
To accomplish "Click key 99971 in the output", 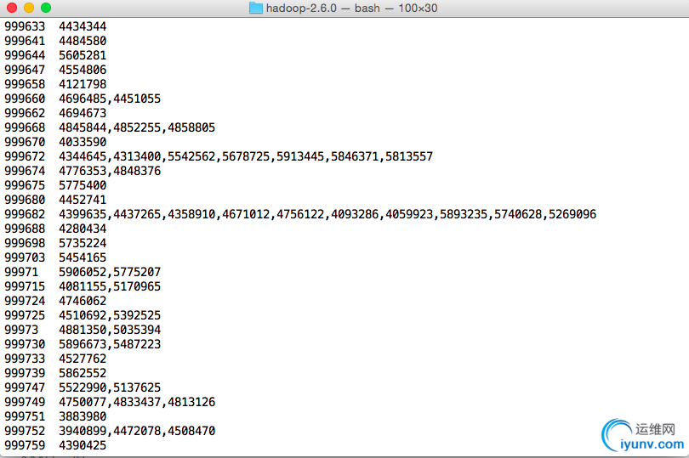I will 21,272.
